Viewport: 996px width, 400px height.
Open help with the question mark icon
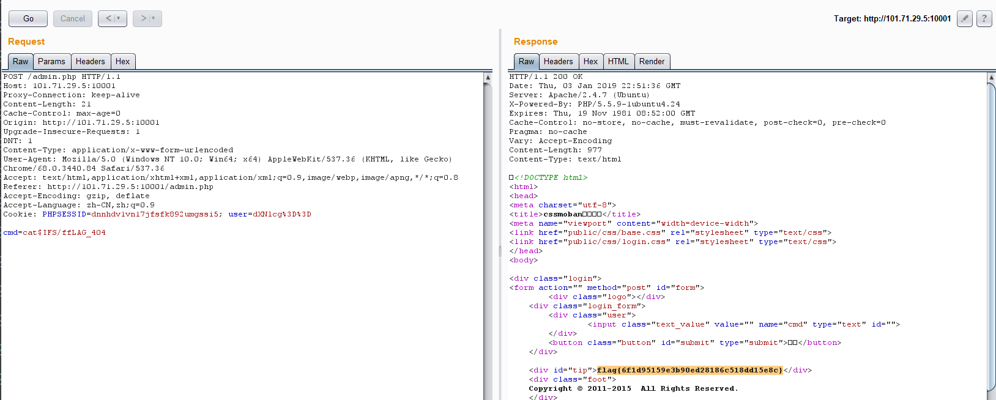coord(984,18)
